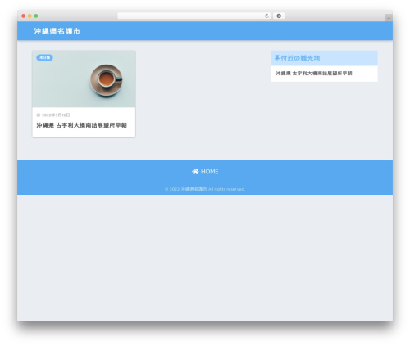Open sidebar link 沖縄県 古宇利大橋南詰展望所早朝

[314, 74]
